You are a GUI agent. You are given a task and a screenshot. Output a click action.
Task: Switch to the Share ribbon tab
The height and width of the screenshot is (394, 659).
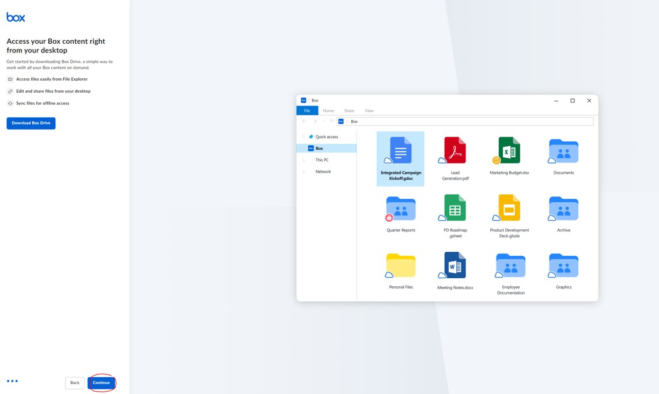[x=349, y=111]
